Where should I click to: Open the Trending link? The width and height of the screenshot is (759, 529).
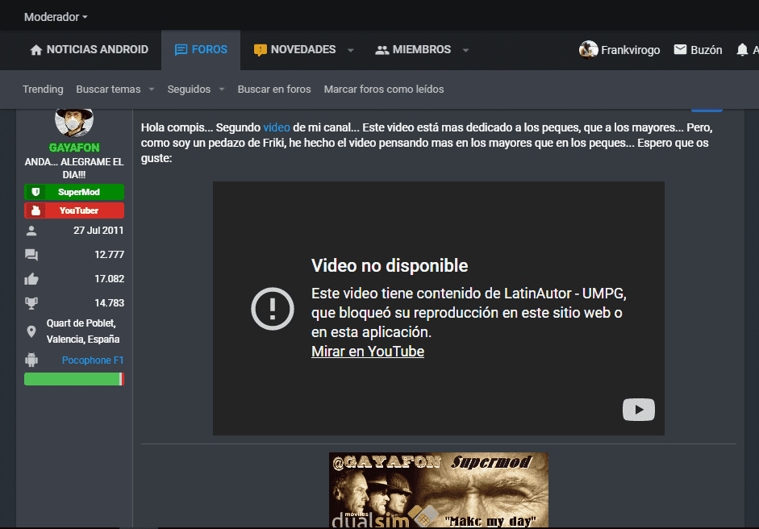(x=43, y=89)
